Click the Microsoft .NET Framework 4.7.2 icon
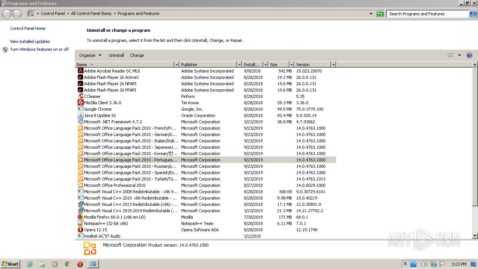478x269 pixels. (x=80, y=121)
